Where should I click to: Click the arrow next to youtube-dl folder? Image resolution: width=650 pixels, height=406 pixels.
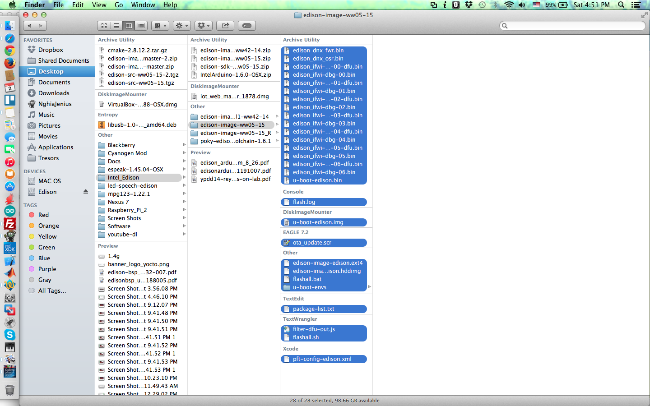coord(184,234)
